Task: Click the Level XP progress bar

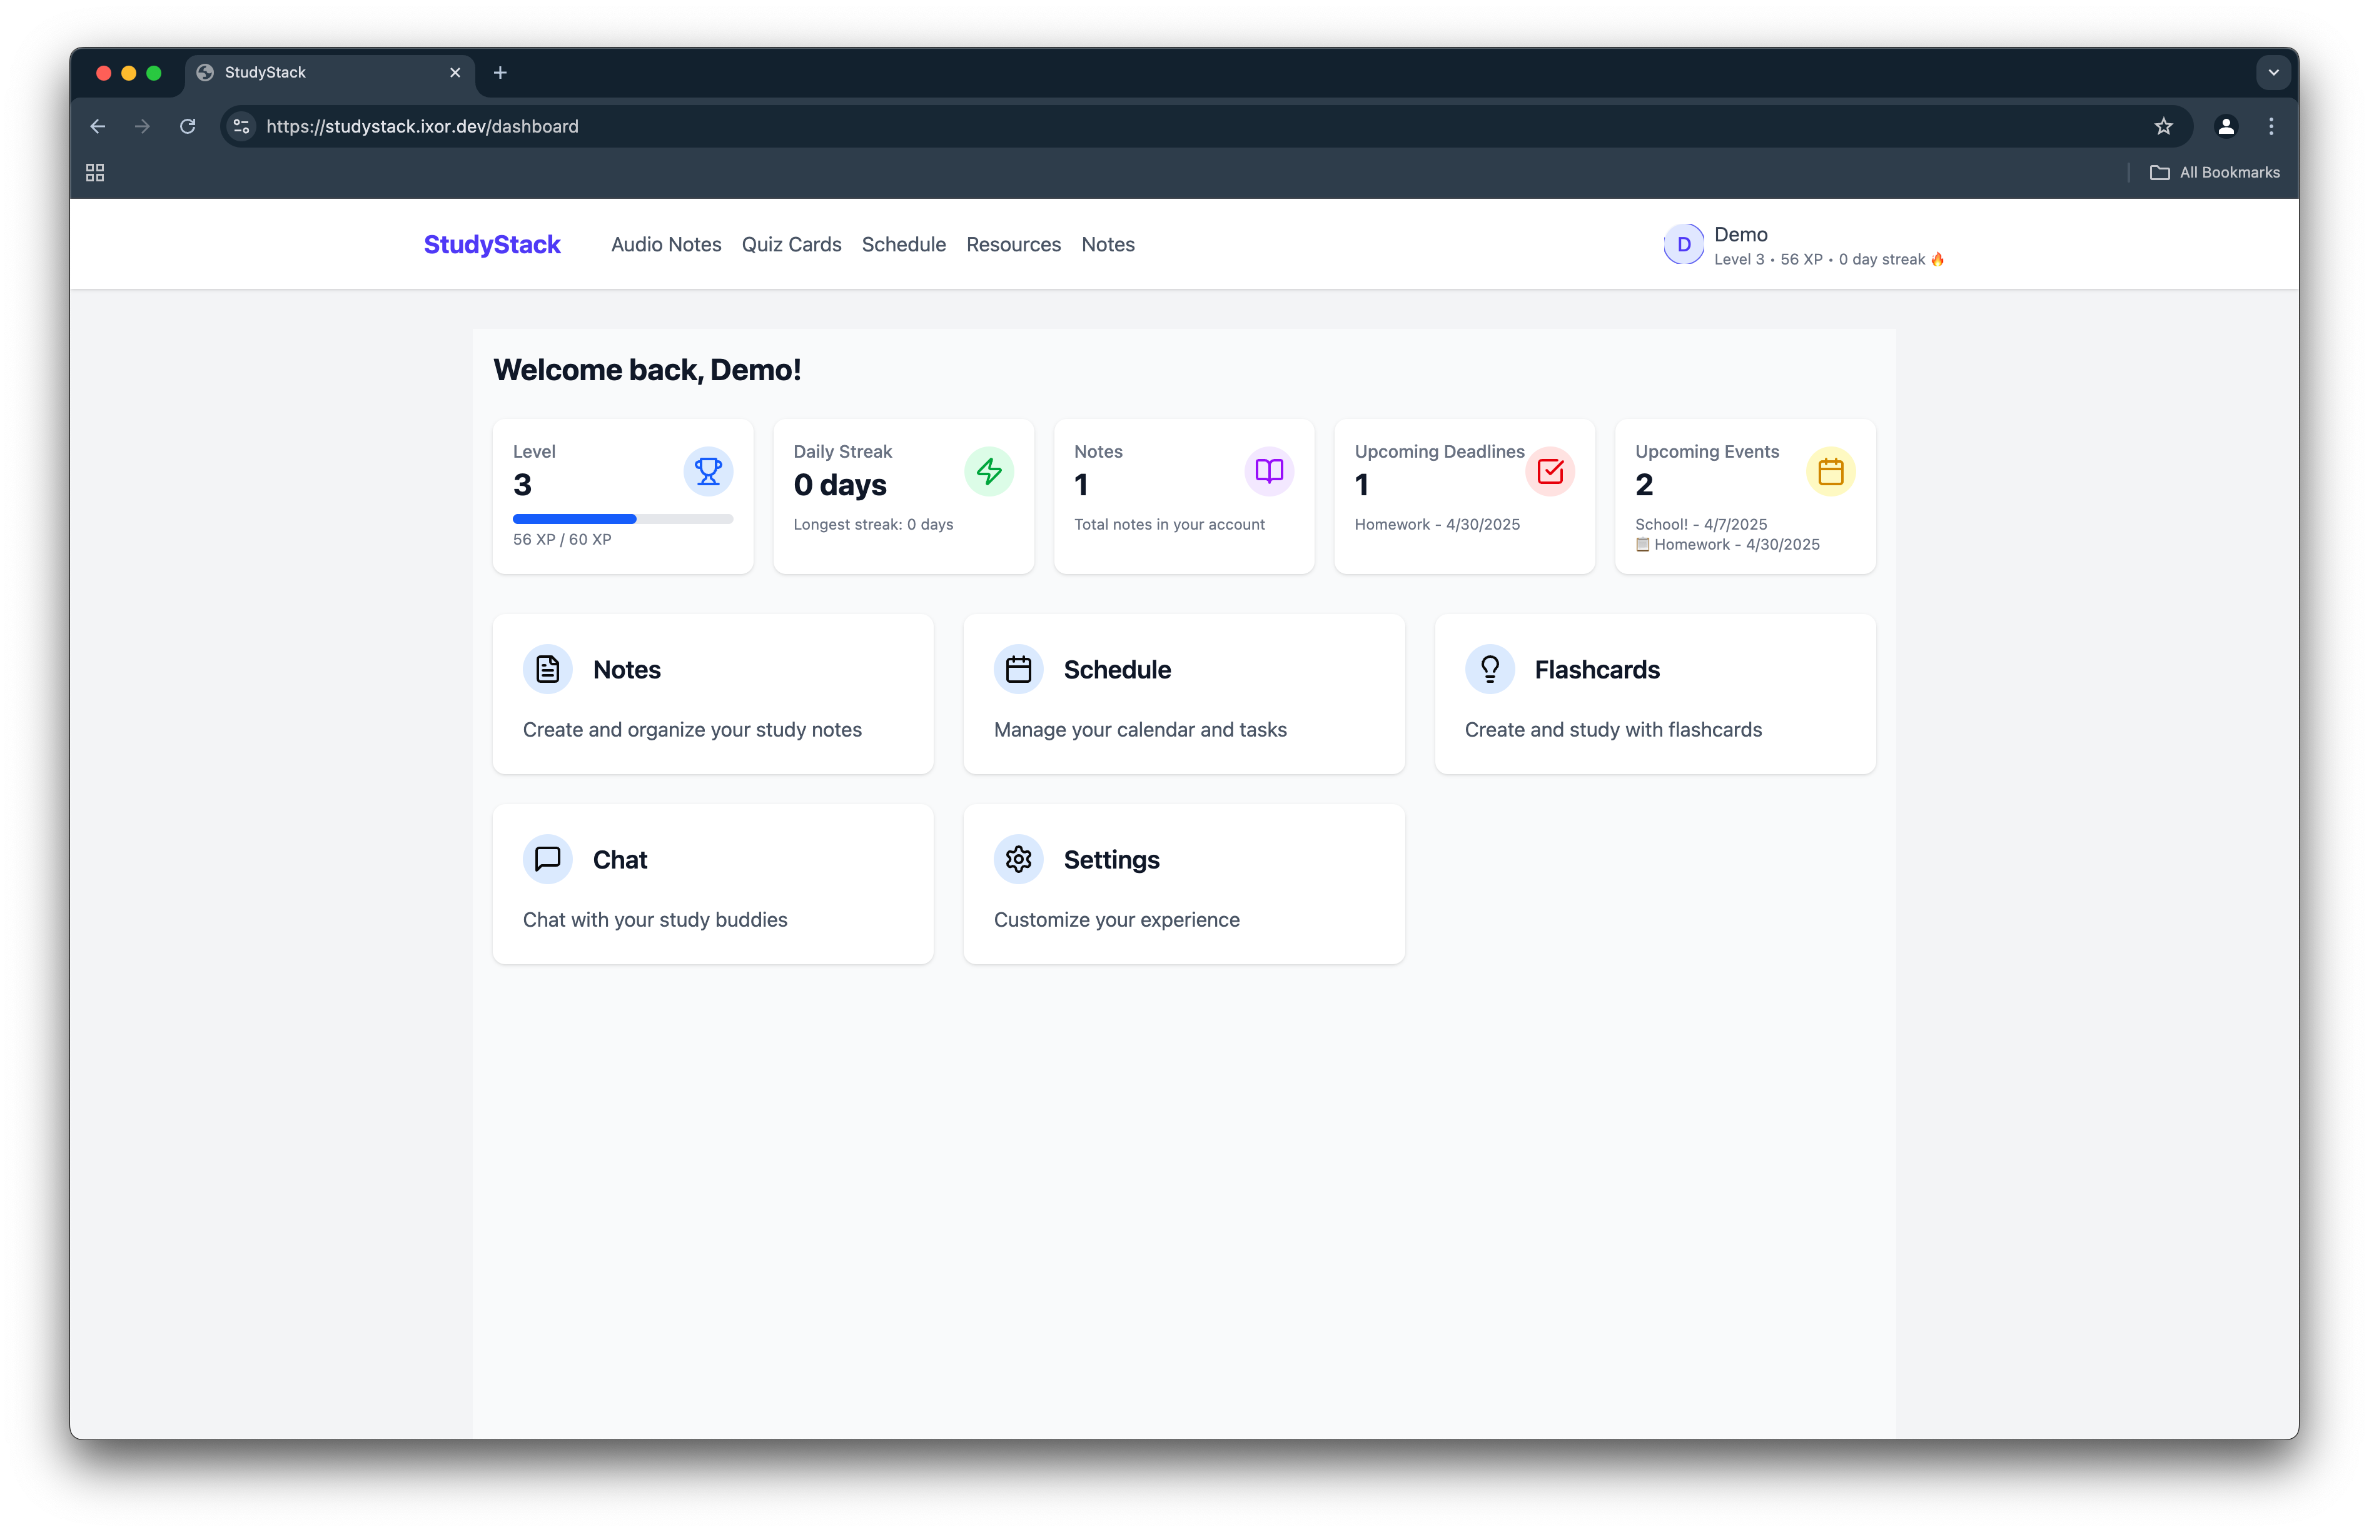Action: [x=623, y=519]
